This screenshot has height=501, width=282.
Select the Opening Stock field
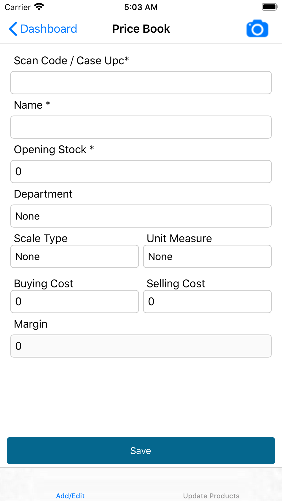[x=141, y=172]
